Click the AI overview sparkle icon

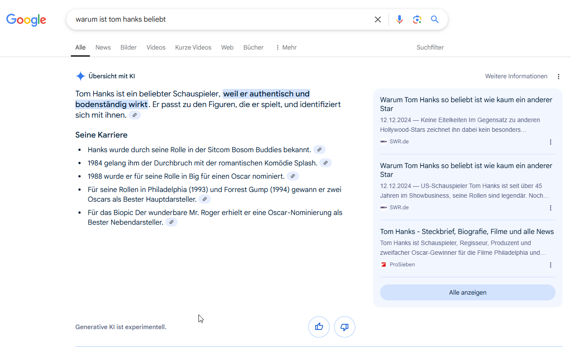pos(80,76)
